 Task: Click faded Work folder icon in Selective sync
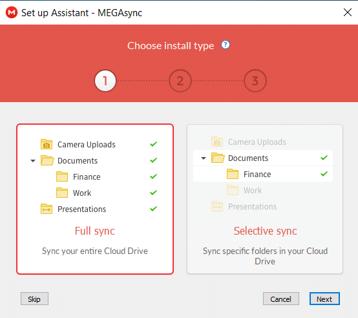(233, 190)
